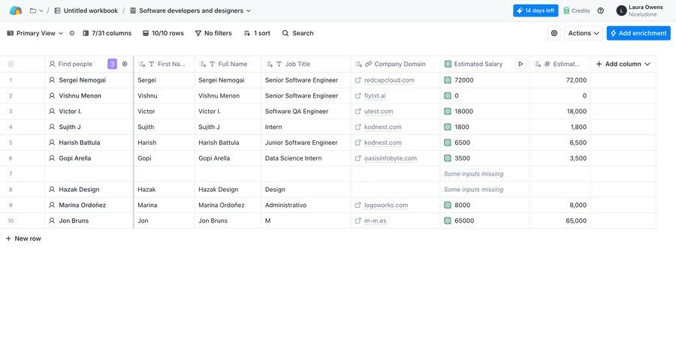Run the Estimated Salary column play button
Image resolution: width=676 pixels, height=363 pixels.
point(521,64)
